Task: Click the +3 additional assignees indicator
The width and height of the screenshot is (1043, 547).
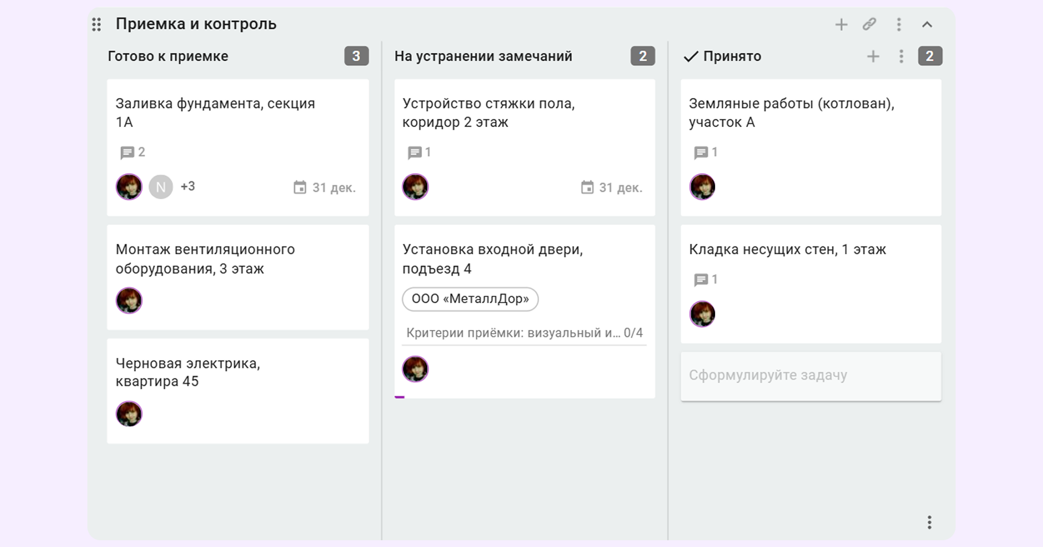Action: [187, 187]
